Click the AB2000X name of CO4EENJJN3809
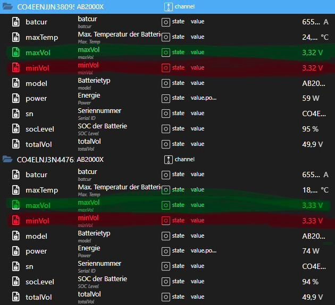Viewport: 335px width, 305px height. (x=90, y=7)
